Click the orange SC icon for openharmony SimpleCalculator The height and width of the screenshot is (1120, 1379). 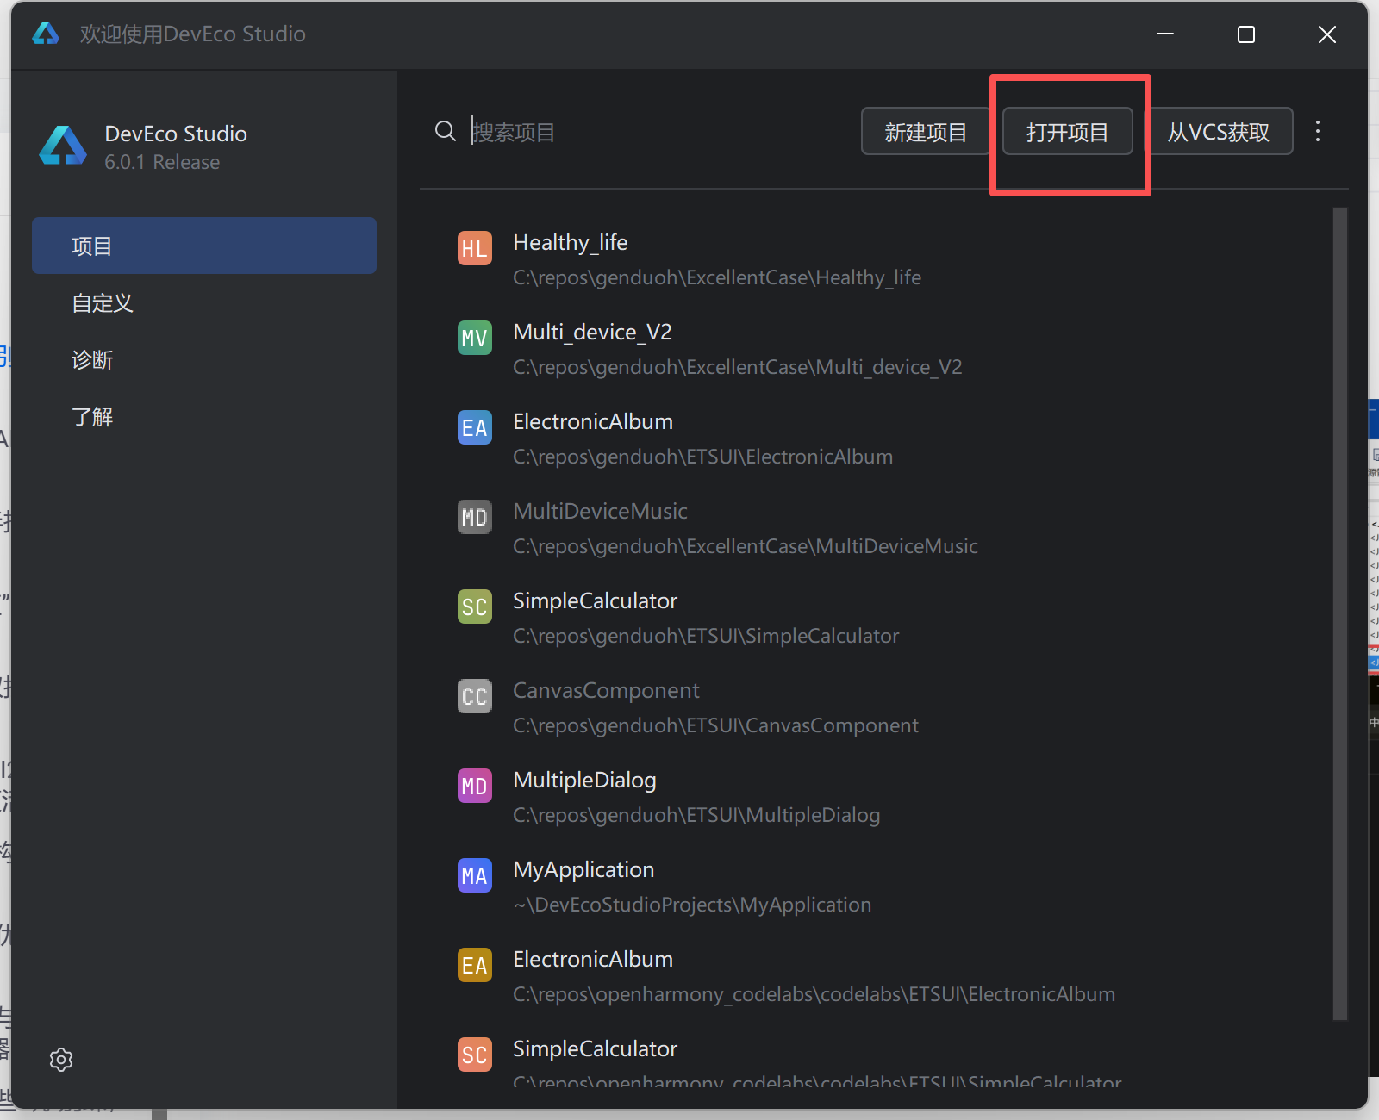[474, 1055]
